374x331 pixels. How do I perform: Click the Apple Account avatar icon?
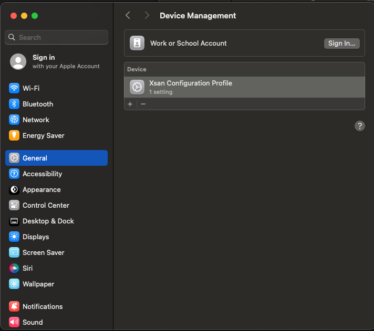(x=18, y=62)
